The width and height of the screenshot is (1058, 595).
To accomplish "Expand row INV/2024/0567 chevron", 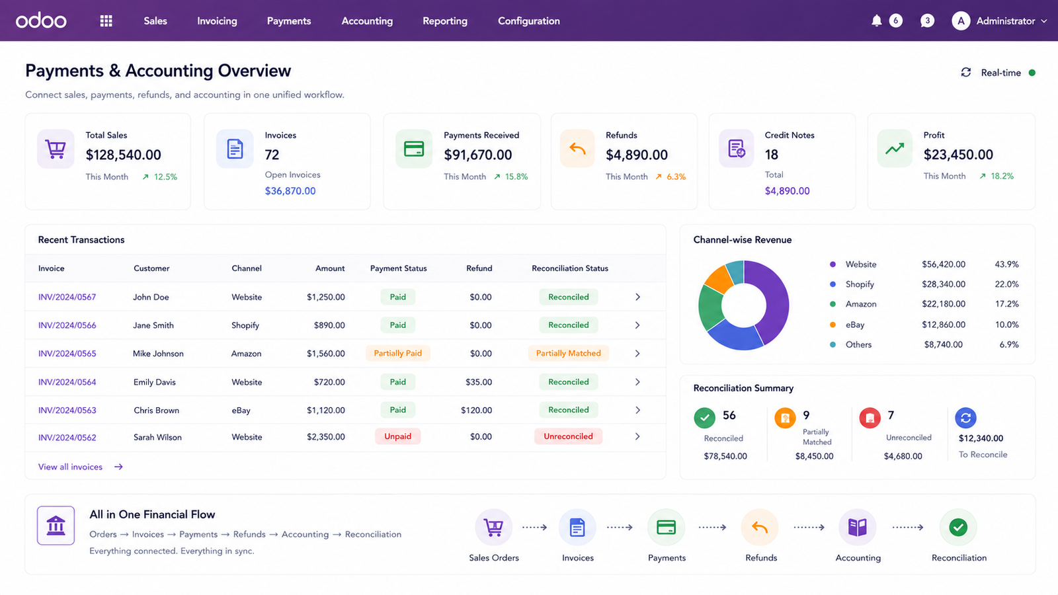I will [x=637, y=297].
